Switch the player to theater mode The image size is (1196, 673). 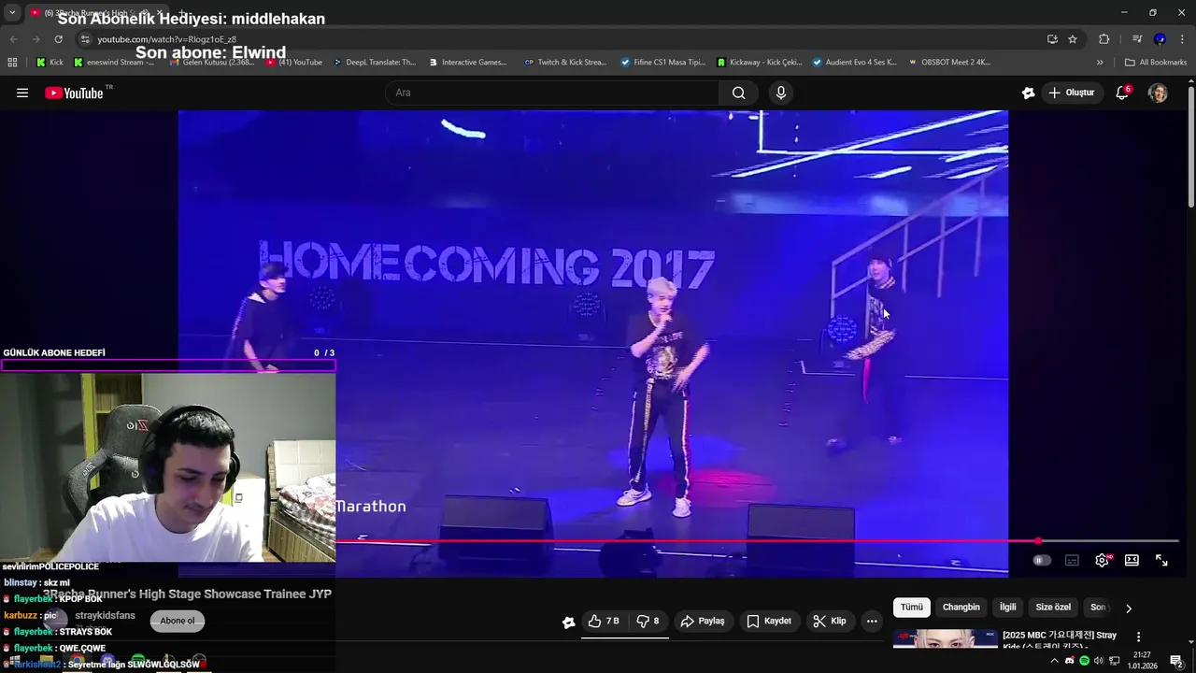(x=1132, y=560)
